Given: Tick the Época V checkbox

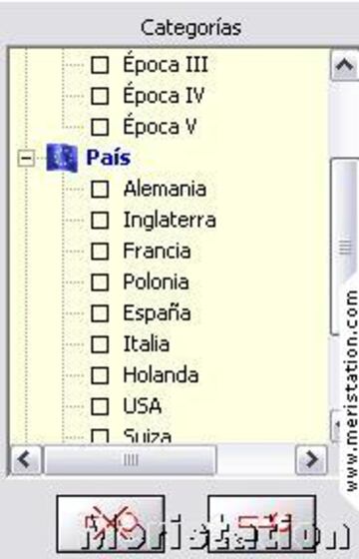Looking at the screenshot, I should tap(100, 127).
